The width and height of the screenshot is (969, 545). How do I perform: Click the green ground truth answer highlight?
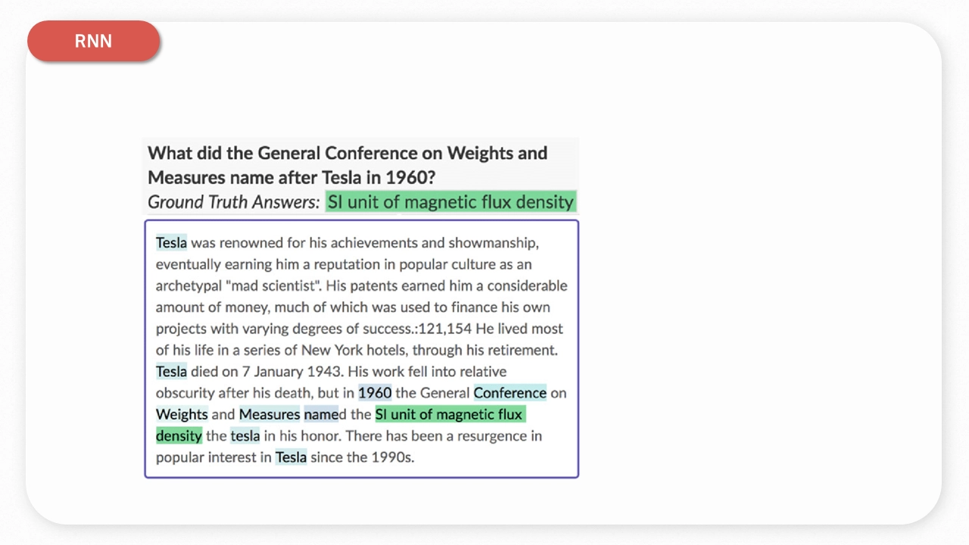pyautogui.click(x=450, y=202)
